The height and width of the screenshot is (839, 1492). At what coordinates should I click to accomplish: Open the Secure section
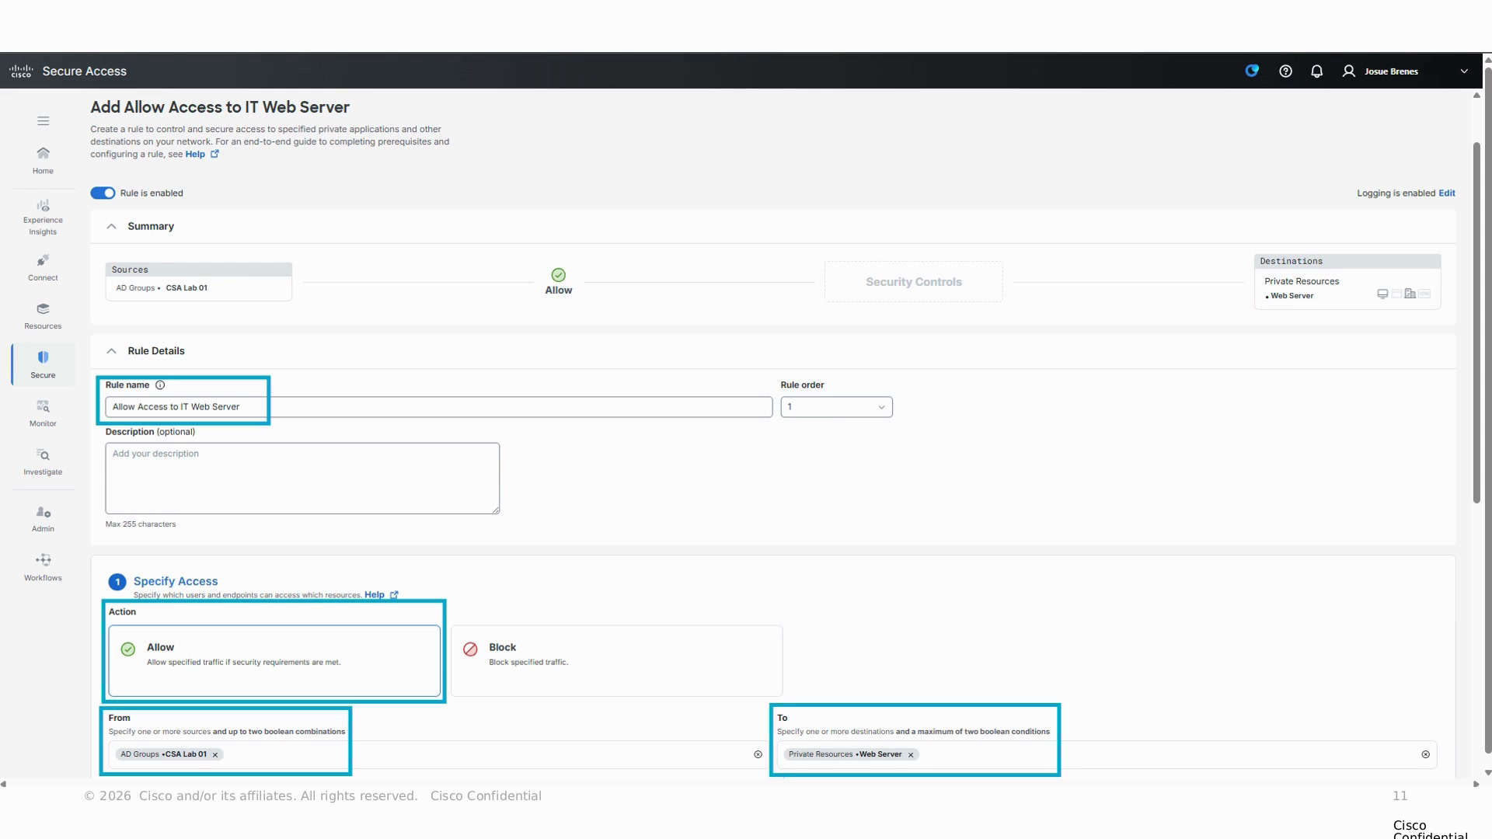pyautogui.click(x=43, y=364)
